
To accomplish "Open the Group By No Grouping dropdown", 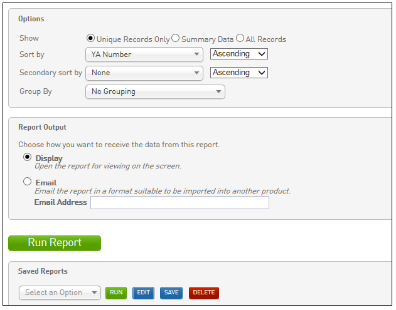I will (x=155, y=91).
